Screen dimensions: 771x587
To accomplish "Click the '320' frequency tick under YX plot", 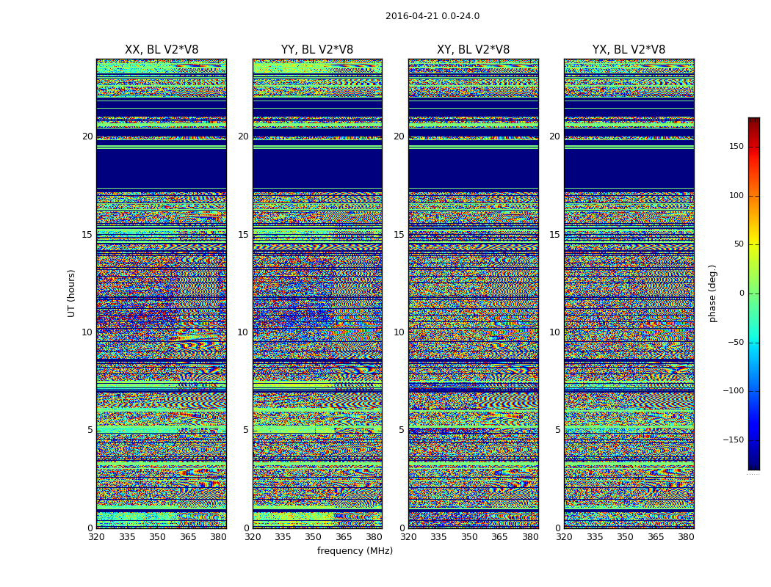I will click(x=565, y=537).
